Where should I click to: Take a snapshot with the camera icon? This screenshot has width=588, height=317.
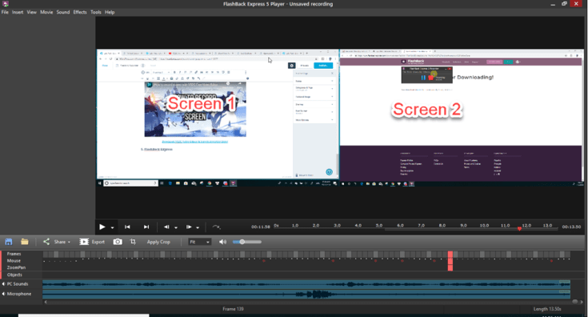118,242
